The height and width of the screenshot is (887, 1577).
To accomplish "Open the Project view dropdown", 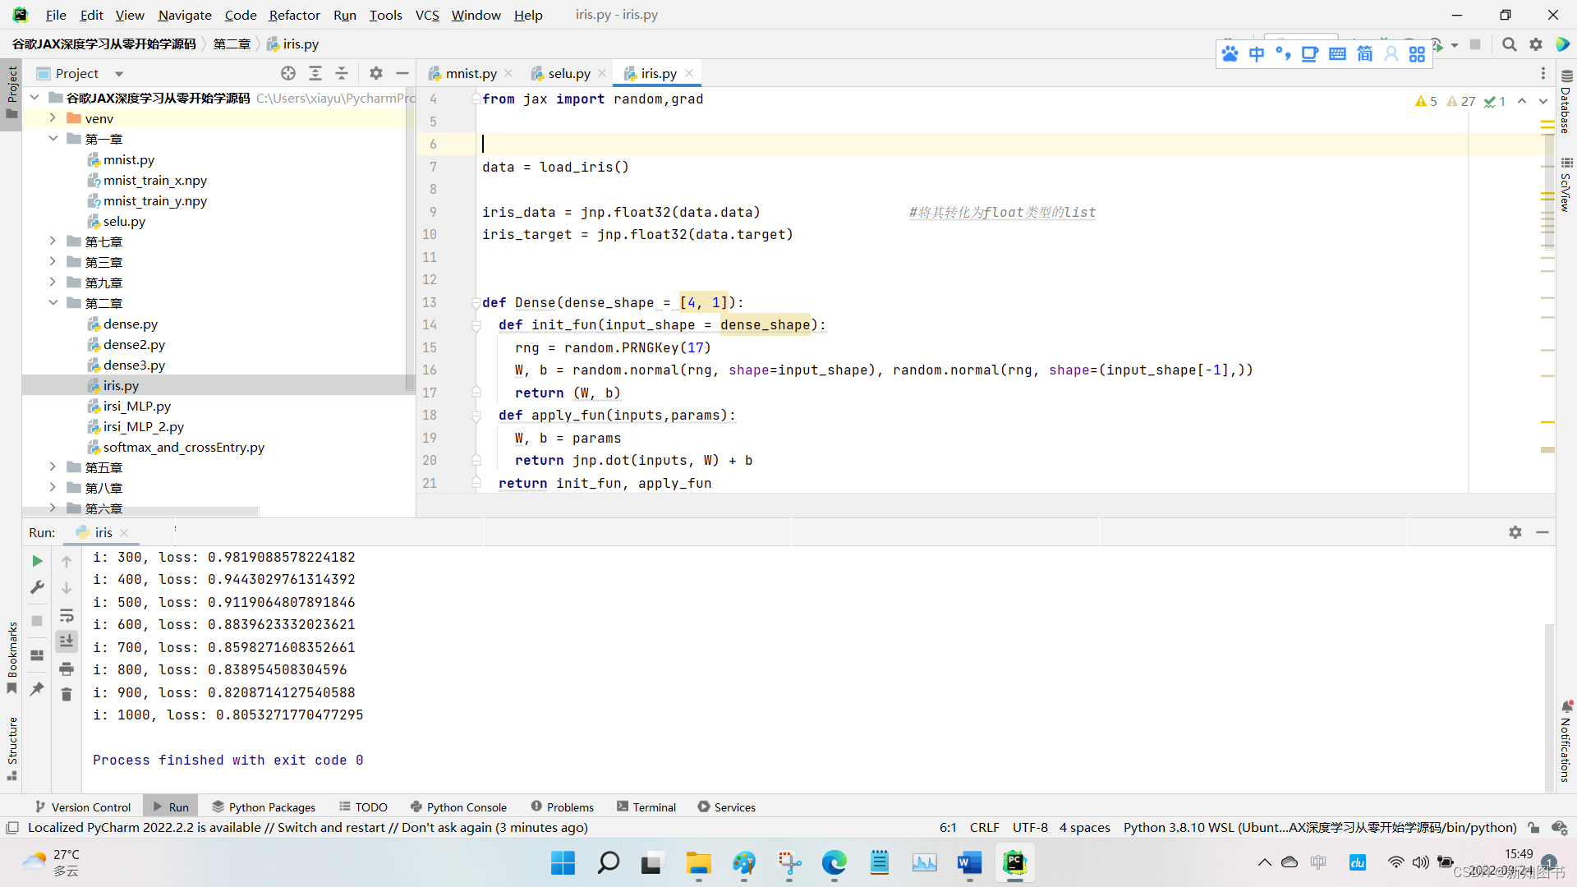I will point(119,74).
